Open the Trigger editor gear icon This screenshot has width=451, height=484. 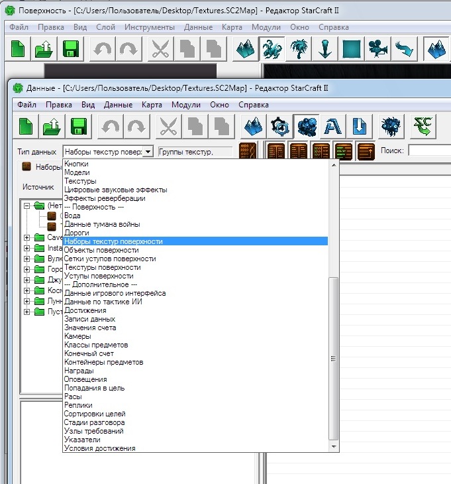[280, 126]
